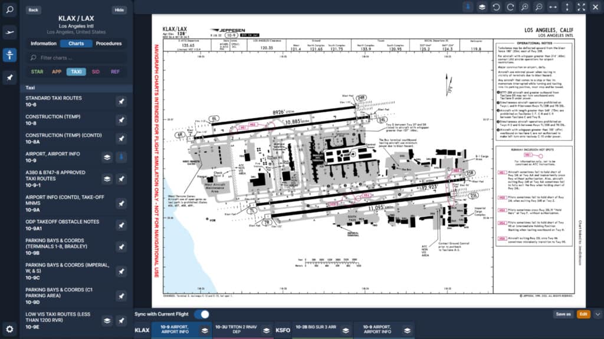Enable the SID chart category filter
This screenshot has width=604, height=339.
click(96, 72)
